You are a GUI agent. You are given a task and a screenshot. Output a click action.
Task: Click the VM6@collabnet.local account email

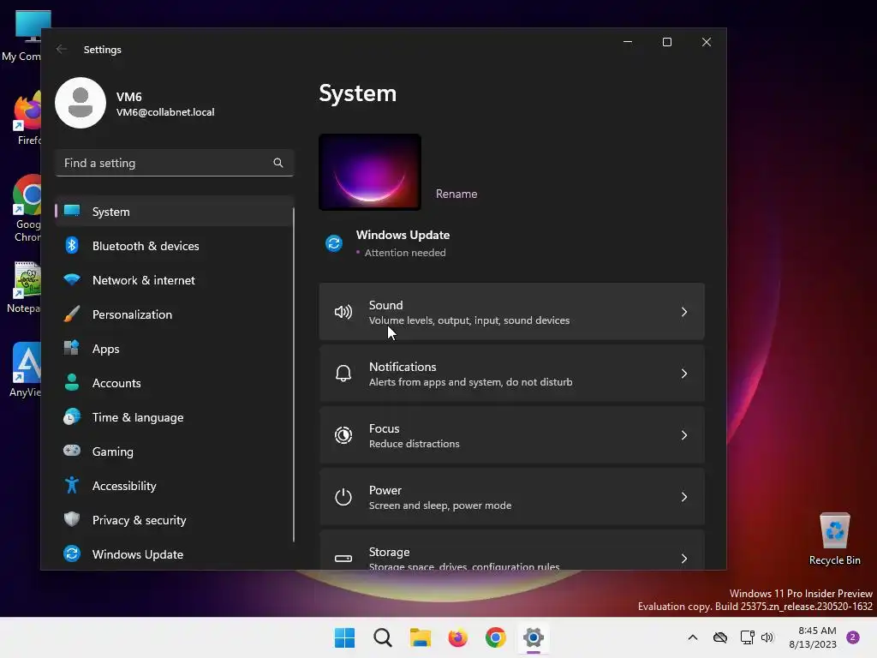165,112
